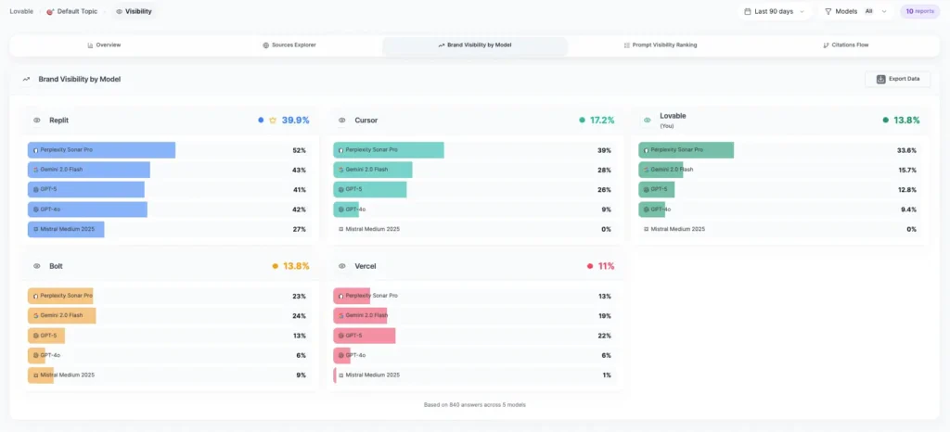Click the 33.6% value on Lovable card
Screen dimensions: 950x432
[907, 150]
